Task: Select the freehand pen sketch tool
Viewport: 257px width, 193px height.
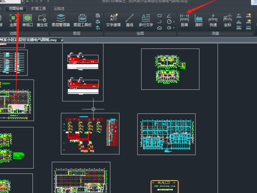Action: click(169, 16)
